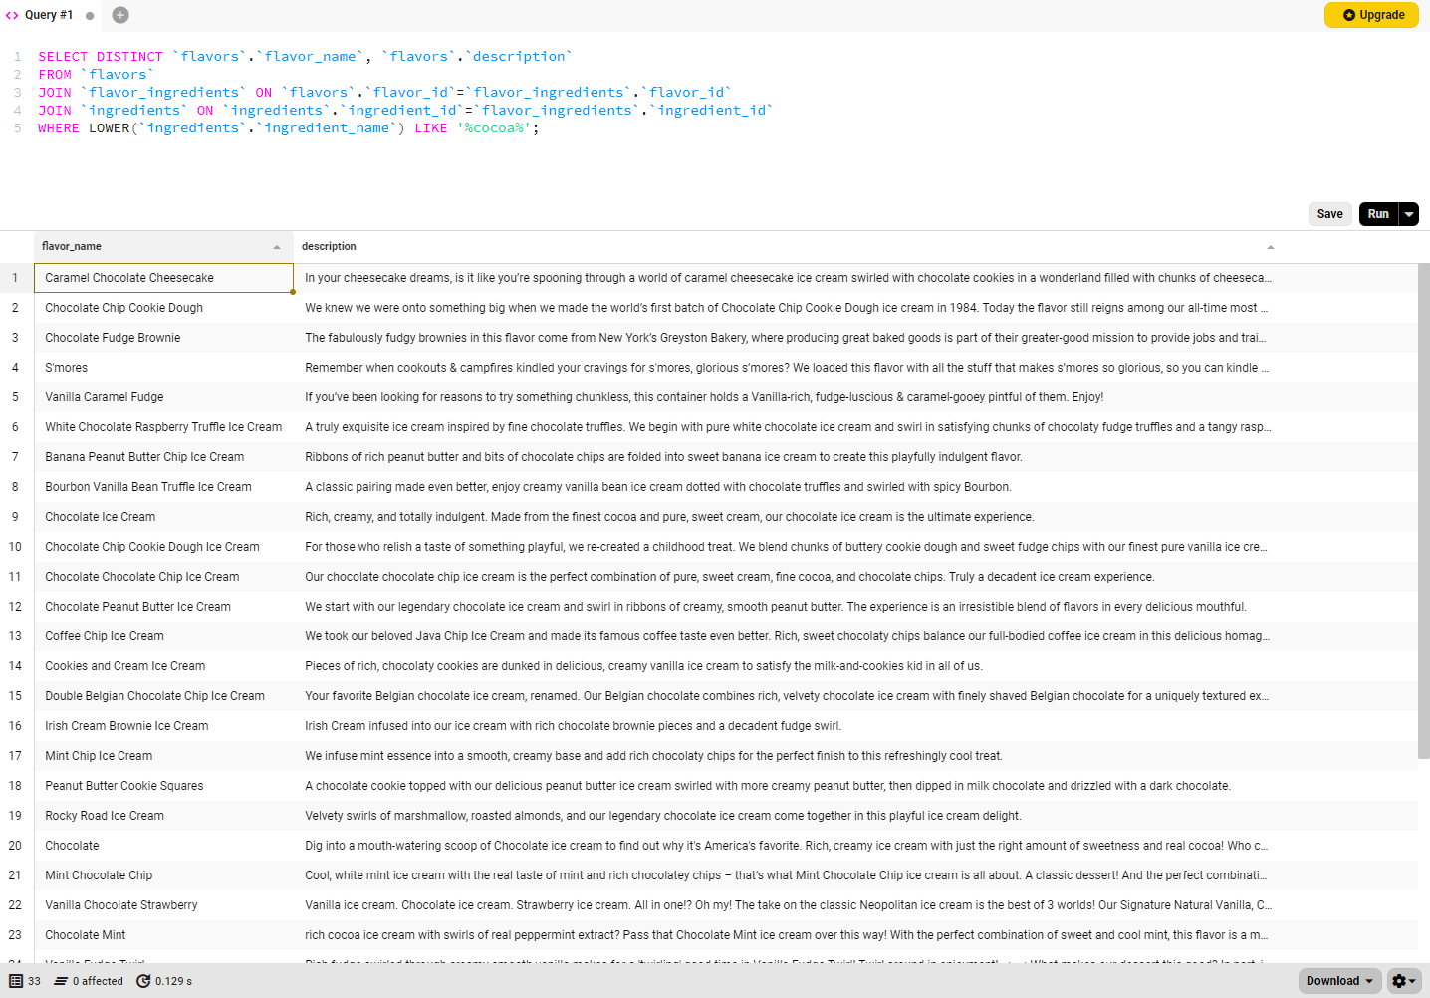Open the Download dropdown

1339,981
